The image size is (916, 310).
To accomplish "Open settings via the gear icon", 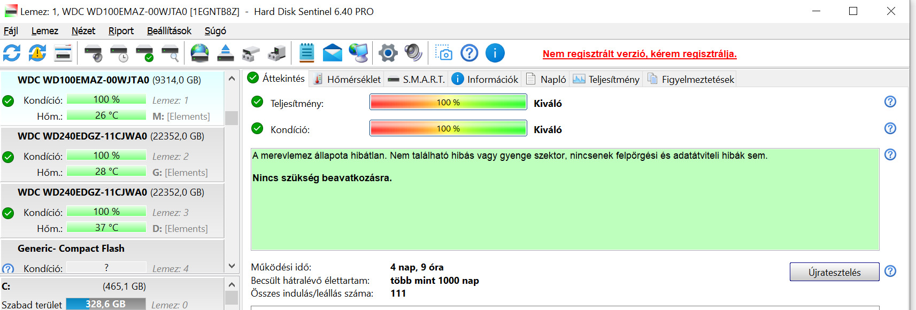I will coord(388,53).
